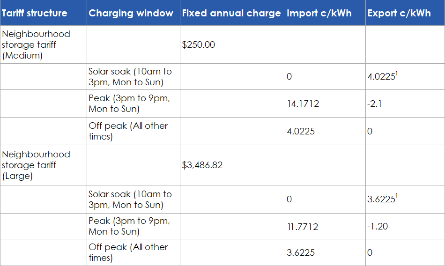
Task: Click the "Tariff structure" column header
Action: click(x=35, y=13)
